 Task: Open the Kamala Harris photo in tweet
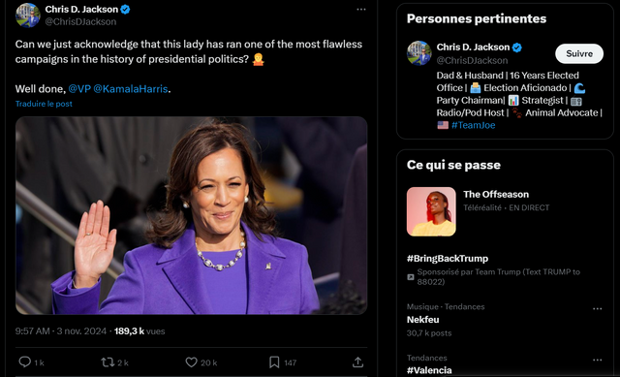tap(192, 215)
